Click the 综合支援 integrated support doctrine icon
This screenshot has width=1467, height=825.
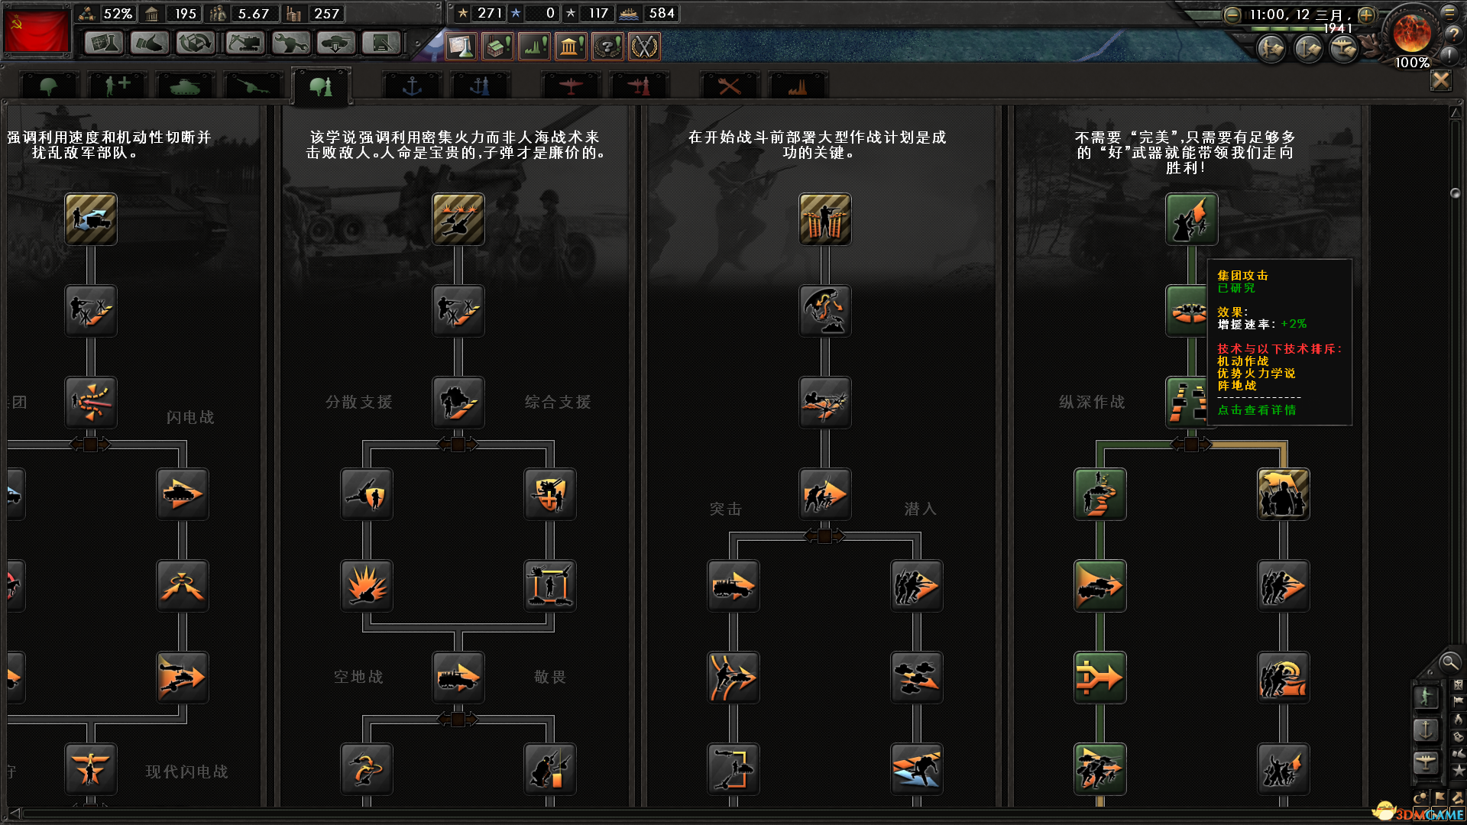point(550,494)
